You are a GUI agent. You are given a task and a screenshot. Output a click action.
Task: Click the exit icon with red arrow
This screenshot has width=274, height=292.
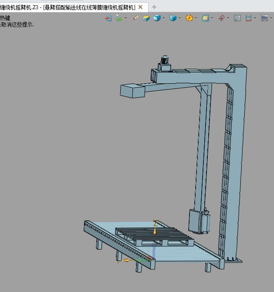pyautogui.click(x=108, y=18)
